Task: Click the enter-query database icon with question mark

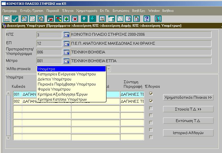Action: (x=24, y=19)
